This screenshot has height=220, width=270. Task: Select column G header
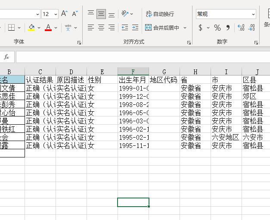click(x=164, y=72)
